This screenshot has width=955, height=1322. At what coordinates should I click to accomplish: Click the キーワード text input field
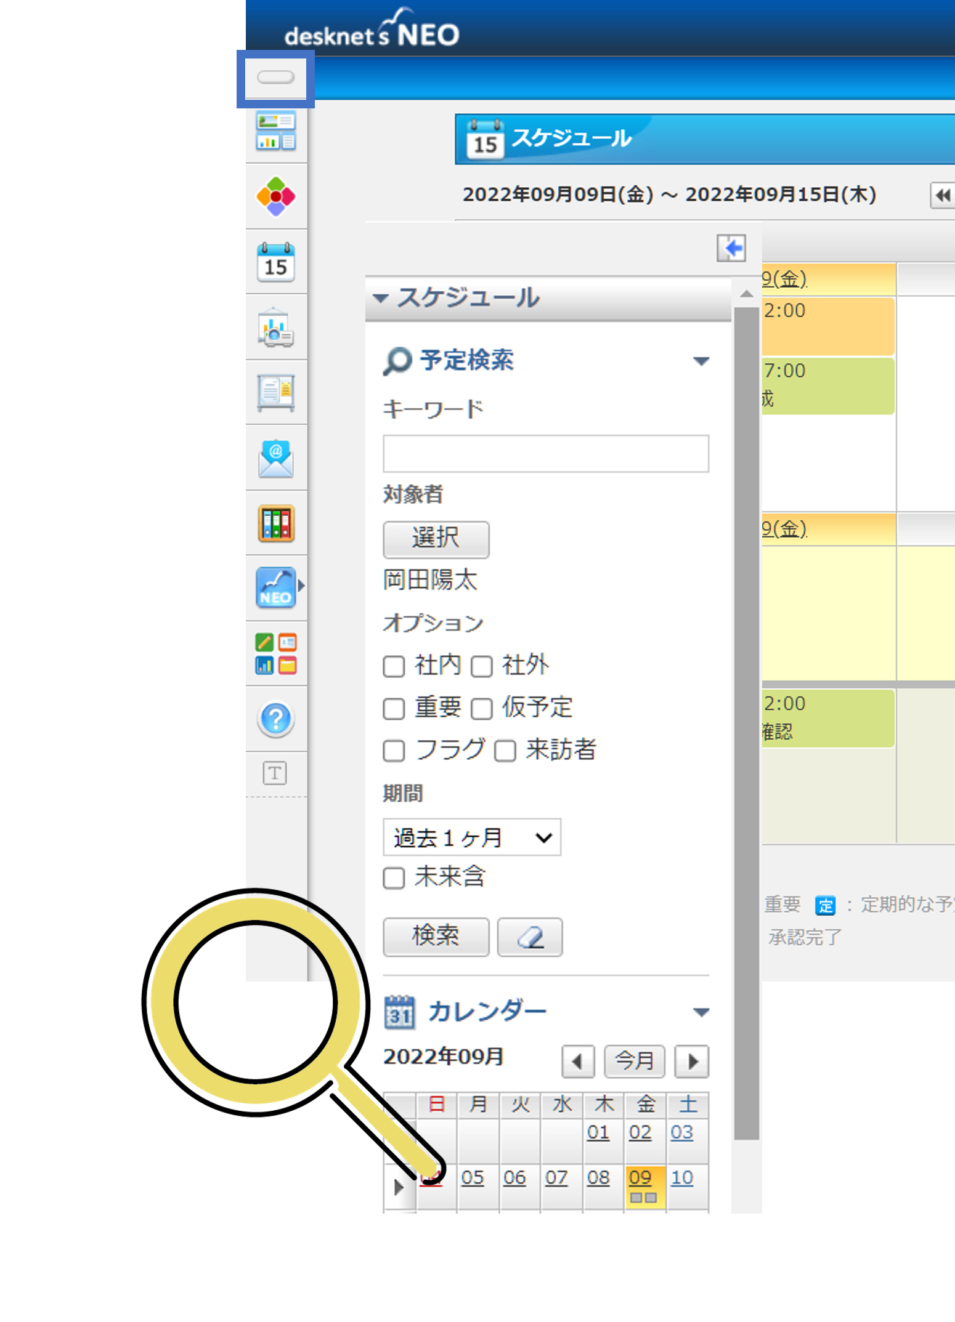(x=545, y=454)
